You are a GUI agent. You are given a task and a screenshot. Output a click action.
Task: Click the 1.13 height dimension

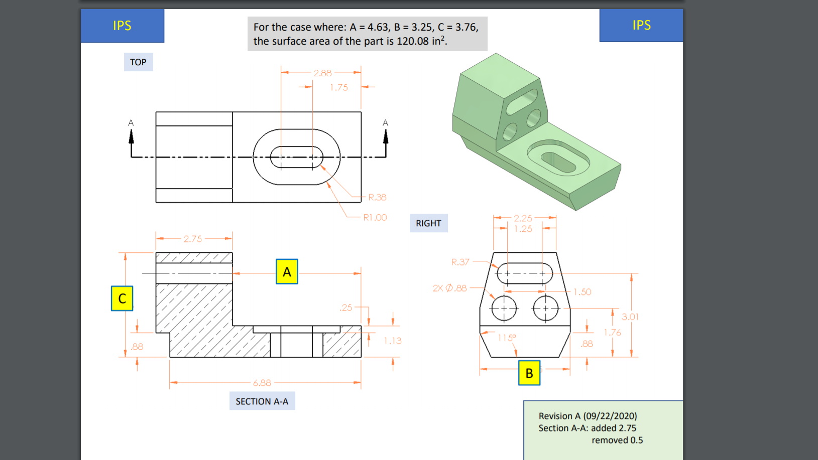[393, 341]
